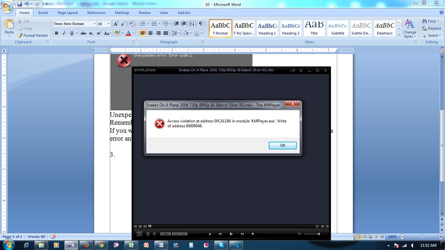Open the Insert ribbon tab
This screenshot has height=250, width=445.
[43, 13]
